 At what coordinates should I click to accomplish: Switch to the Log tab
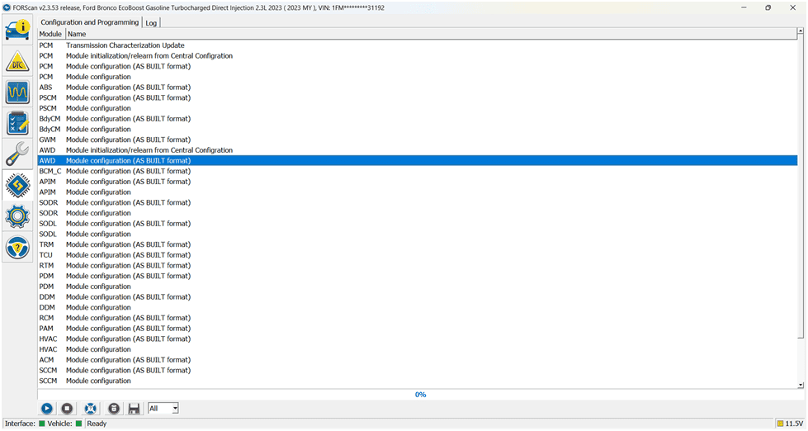pyautogui.click(x=151, y=22)
